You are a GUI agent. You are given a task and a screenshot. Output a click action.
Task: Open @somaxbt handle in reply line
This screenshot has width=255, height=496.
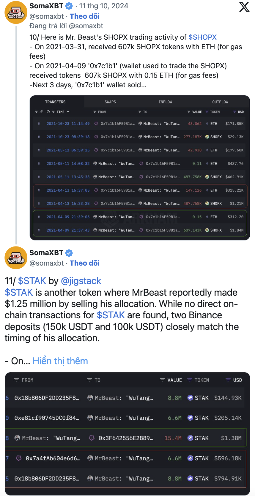pos(86,26)
